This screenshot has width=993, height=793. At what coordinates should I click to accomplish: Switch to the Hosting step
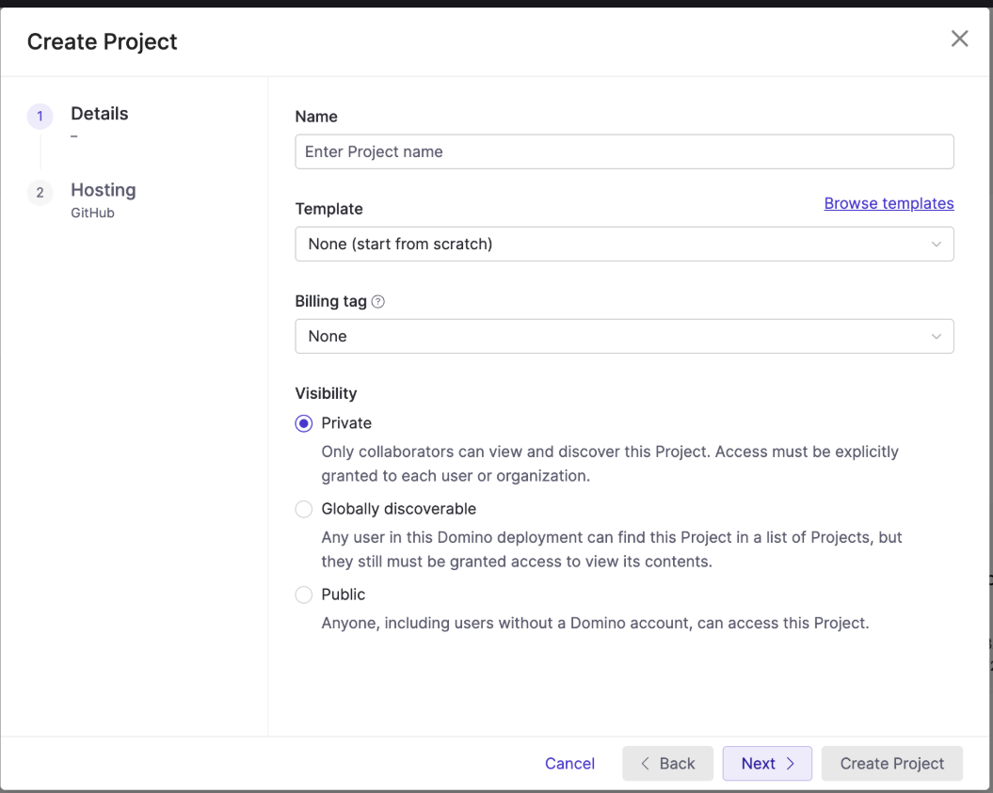[103, 190]
